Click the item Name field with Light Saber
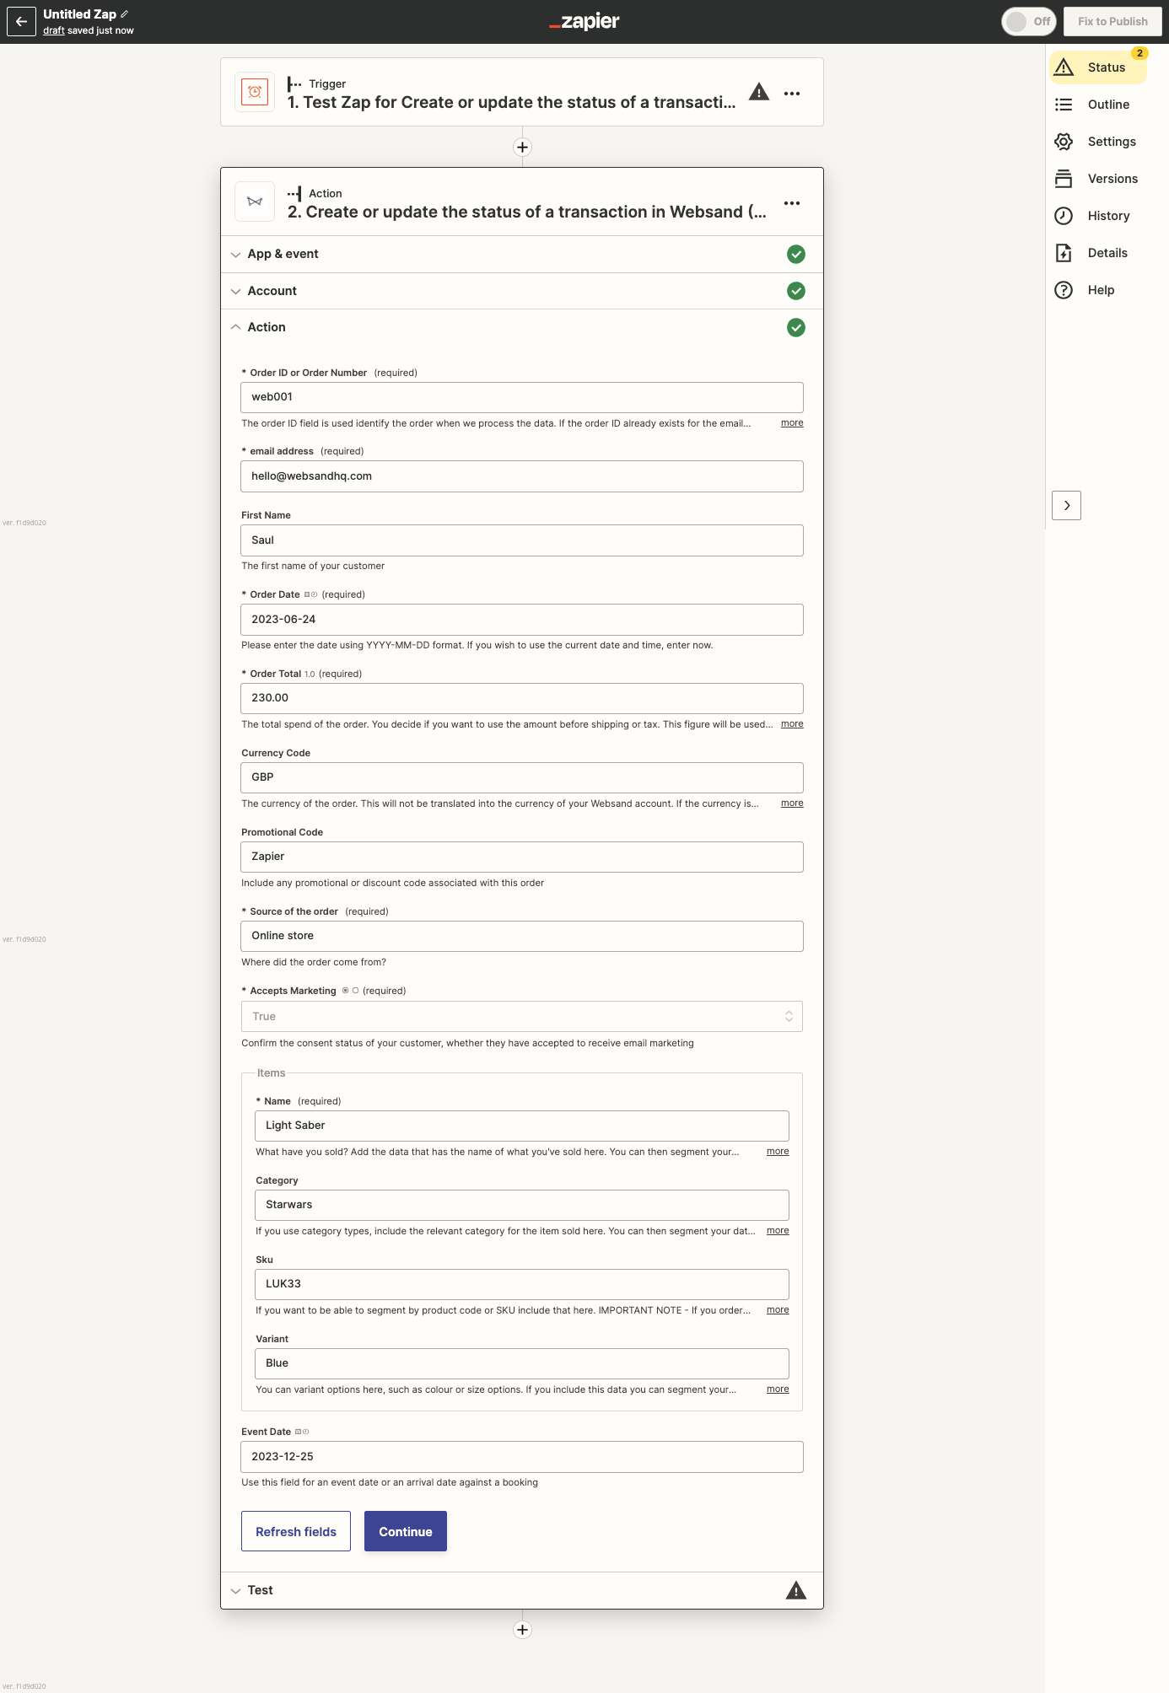Screen dimensions: 1169x1693 [x=522, y=1126]
